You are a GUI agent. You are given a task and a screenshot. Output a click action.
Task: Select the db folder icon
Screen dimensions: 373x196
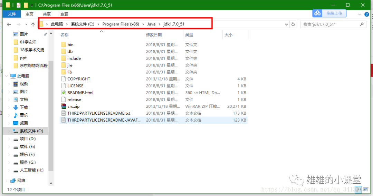pos(64,51)
